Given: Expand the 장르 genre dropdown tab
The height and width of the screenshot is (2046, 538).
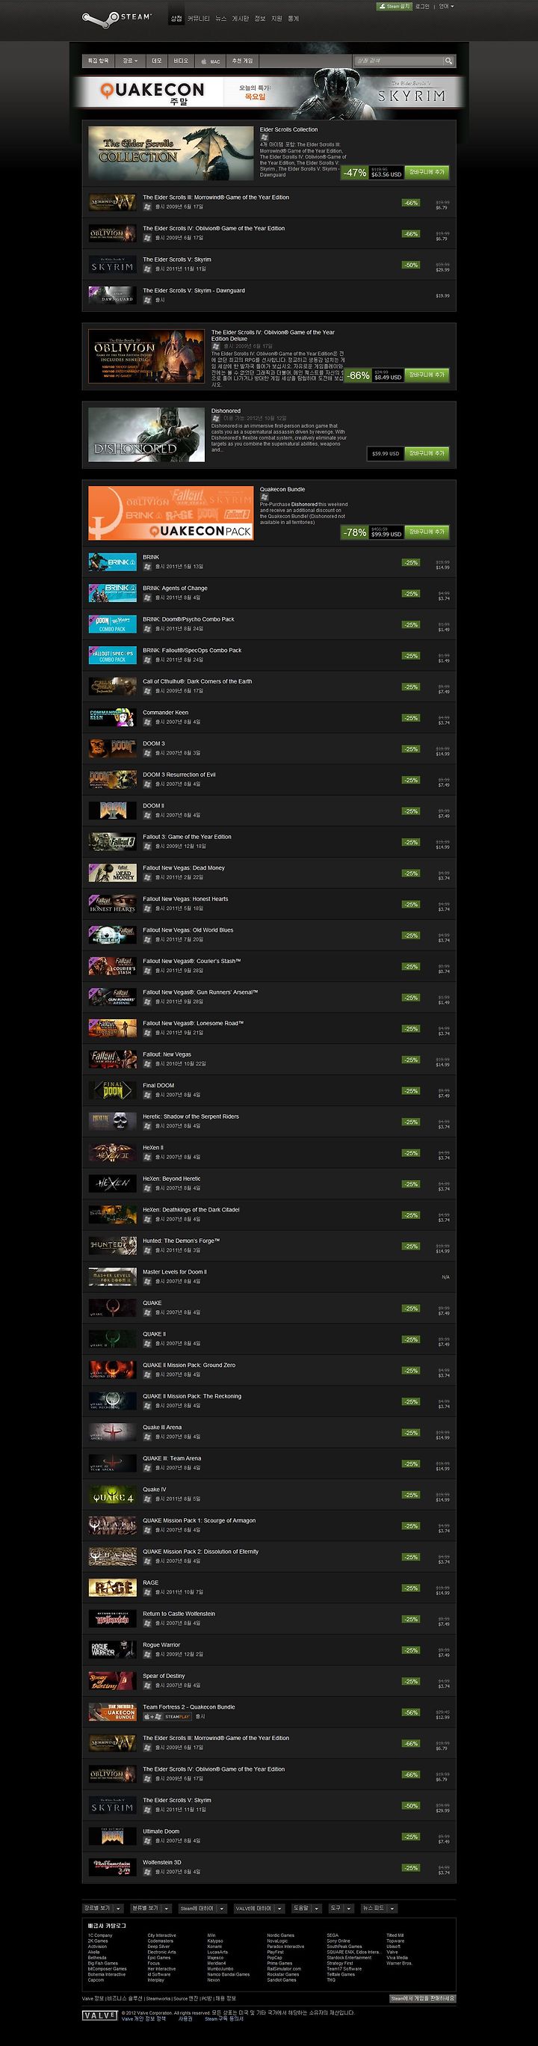Looking at the screenshot, I should 129,61.
